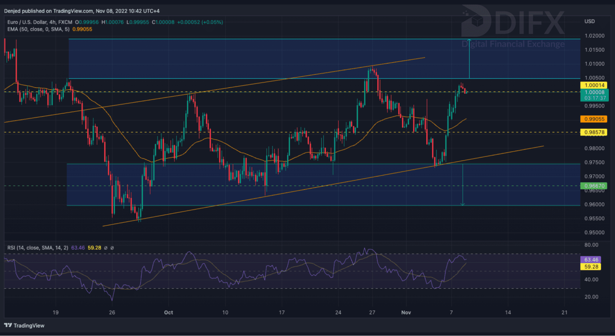615x336 pixels.
Task: Select the EMA (50, close) indicator legend
Action: pos(38,29)
